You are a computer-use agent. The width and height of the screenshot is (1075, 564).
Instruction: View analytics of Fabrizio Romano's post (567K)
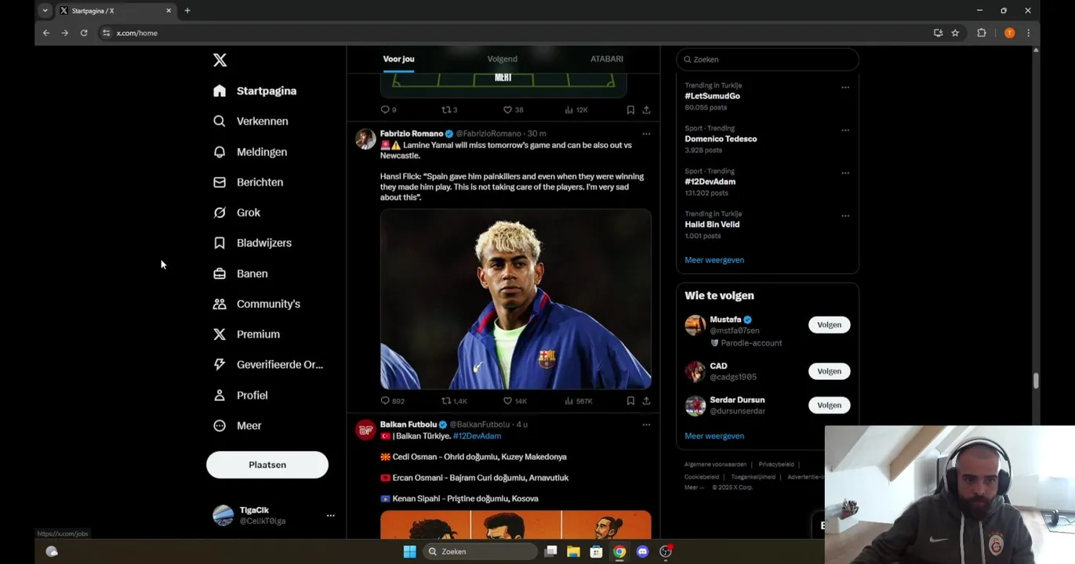point(578,401)
